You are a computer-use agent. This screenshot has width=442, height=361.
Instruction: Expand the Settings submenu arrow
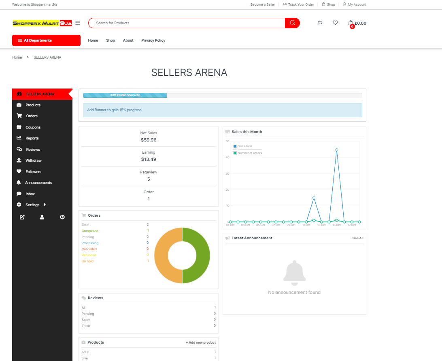45,205
